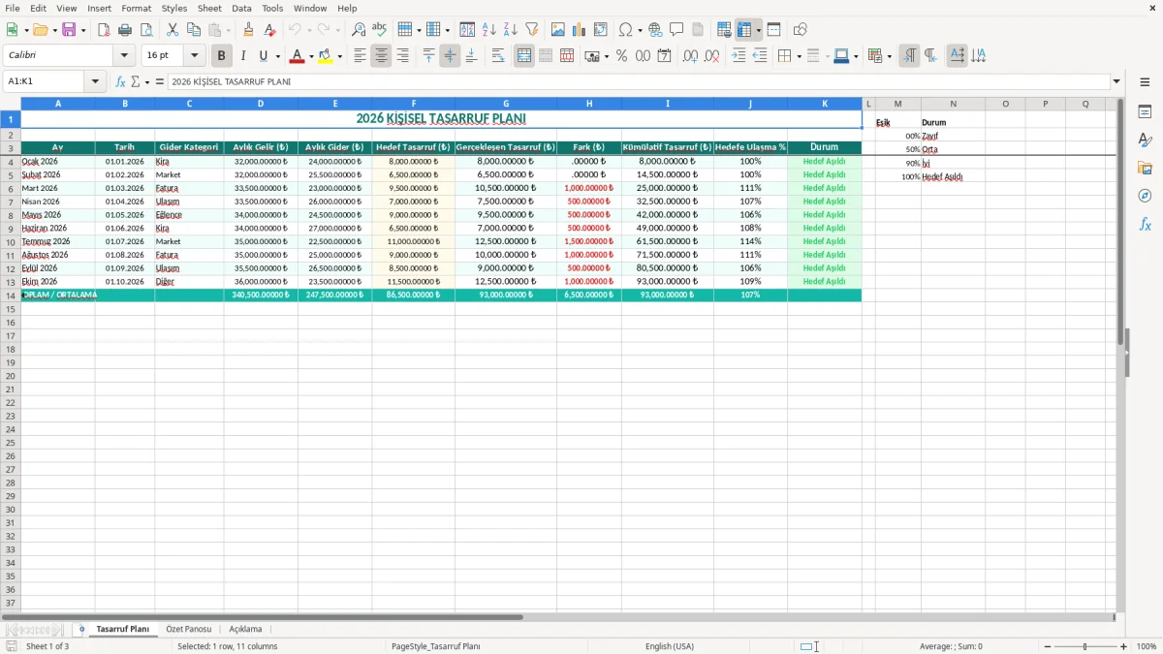
Task: Toggle Align Right
Action: point(402,56)
